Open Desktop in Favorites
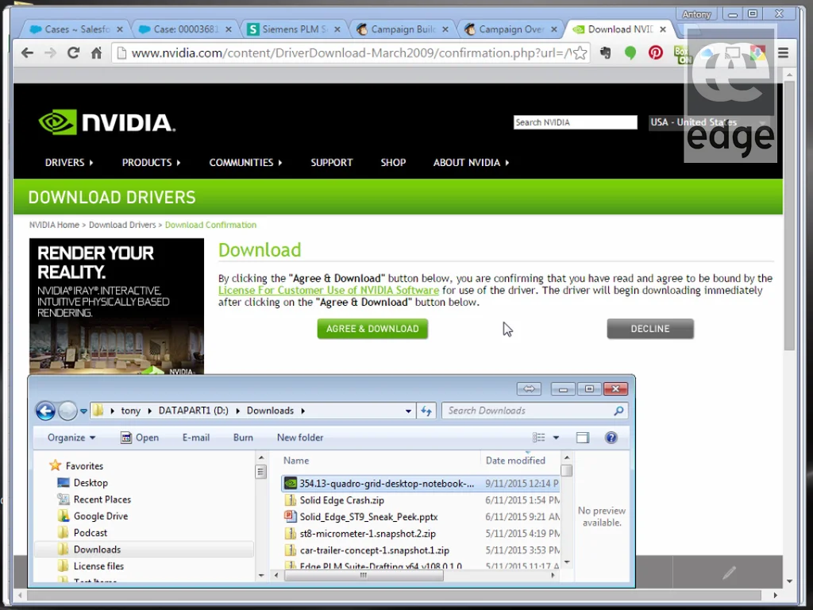 [x=83, y=483]
